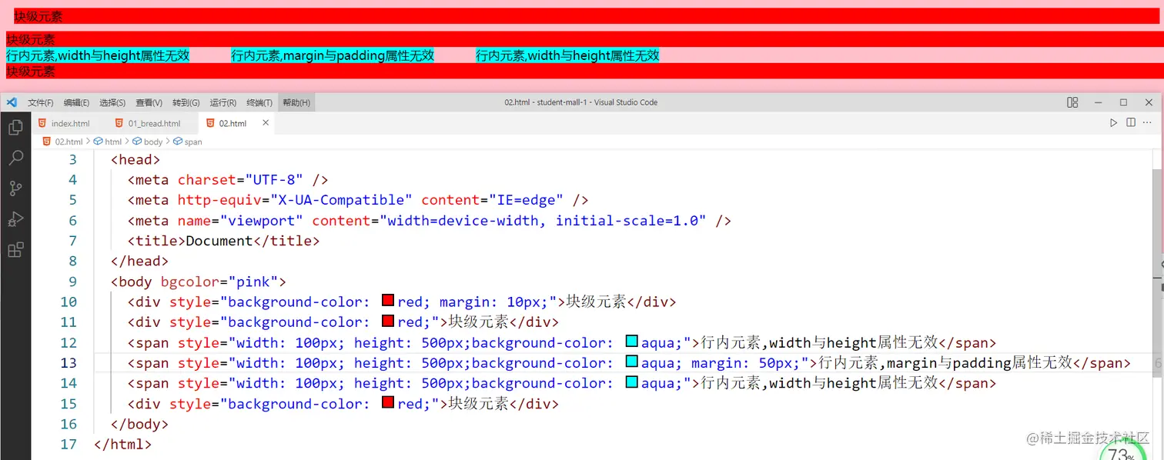Image resolution: width=1164 pixels, height=460 pixels.
Task: Click the meta http-equiv X-UA-Compatible line
Action: (358, 200)
